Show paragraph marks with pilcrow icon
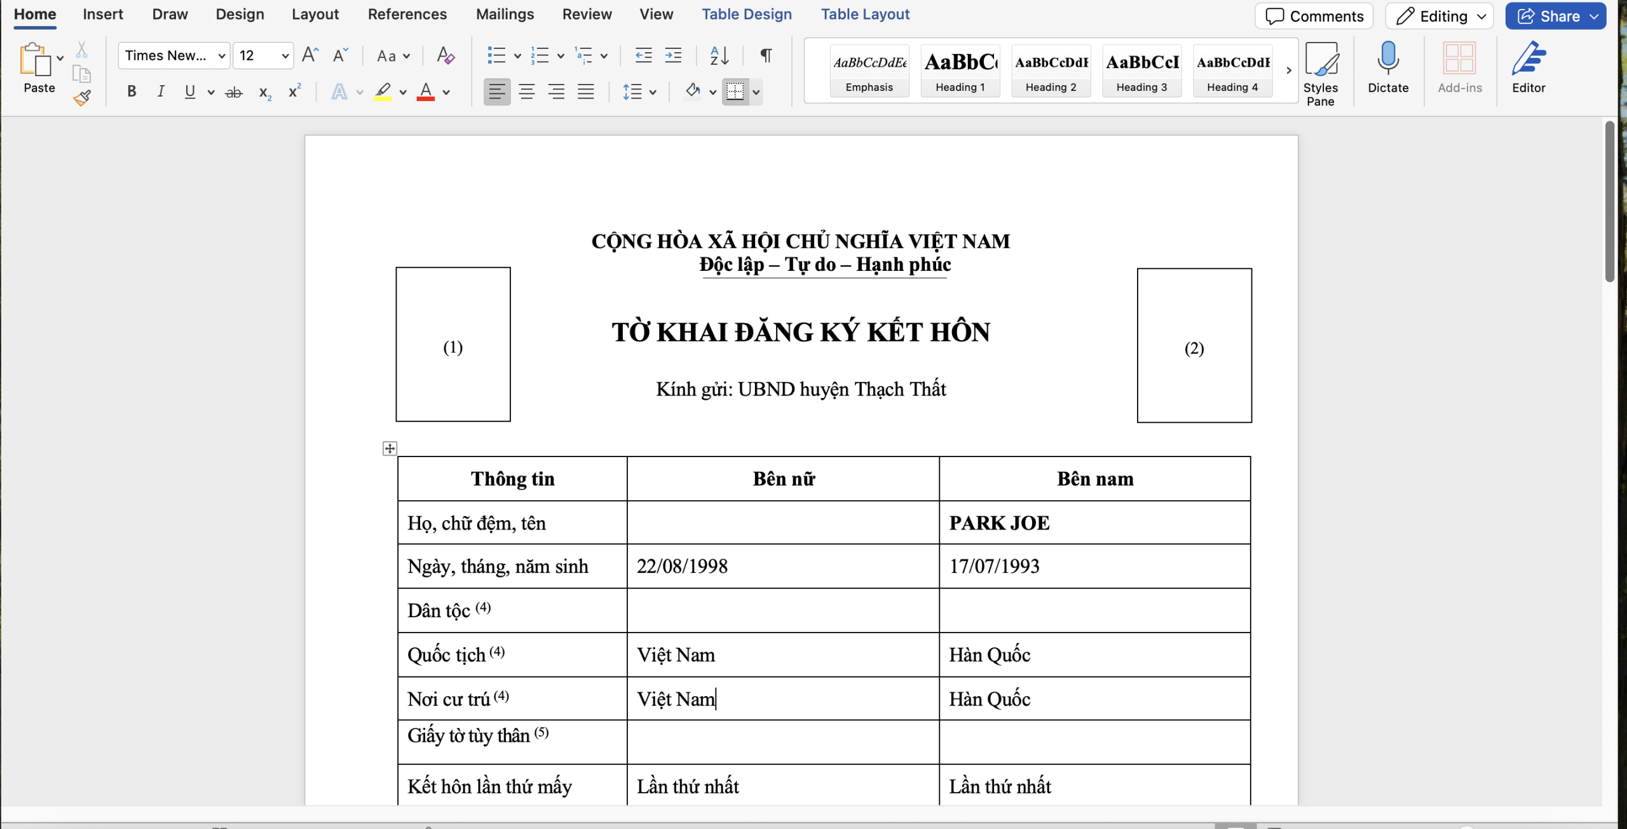 [766, 56]
